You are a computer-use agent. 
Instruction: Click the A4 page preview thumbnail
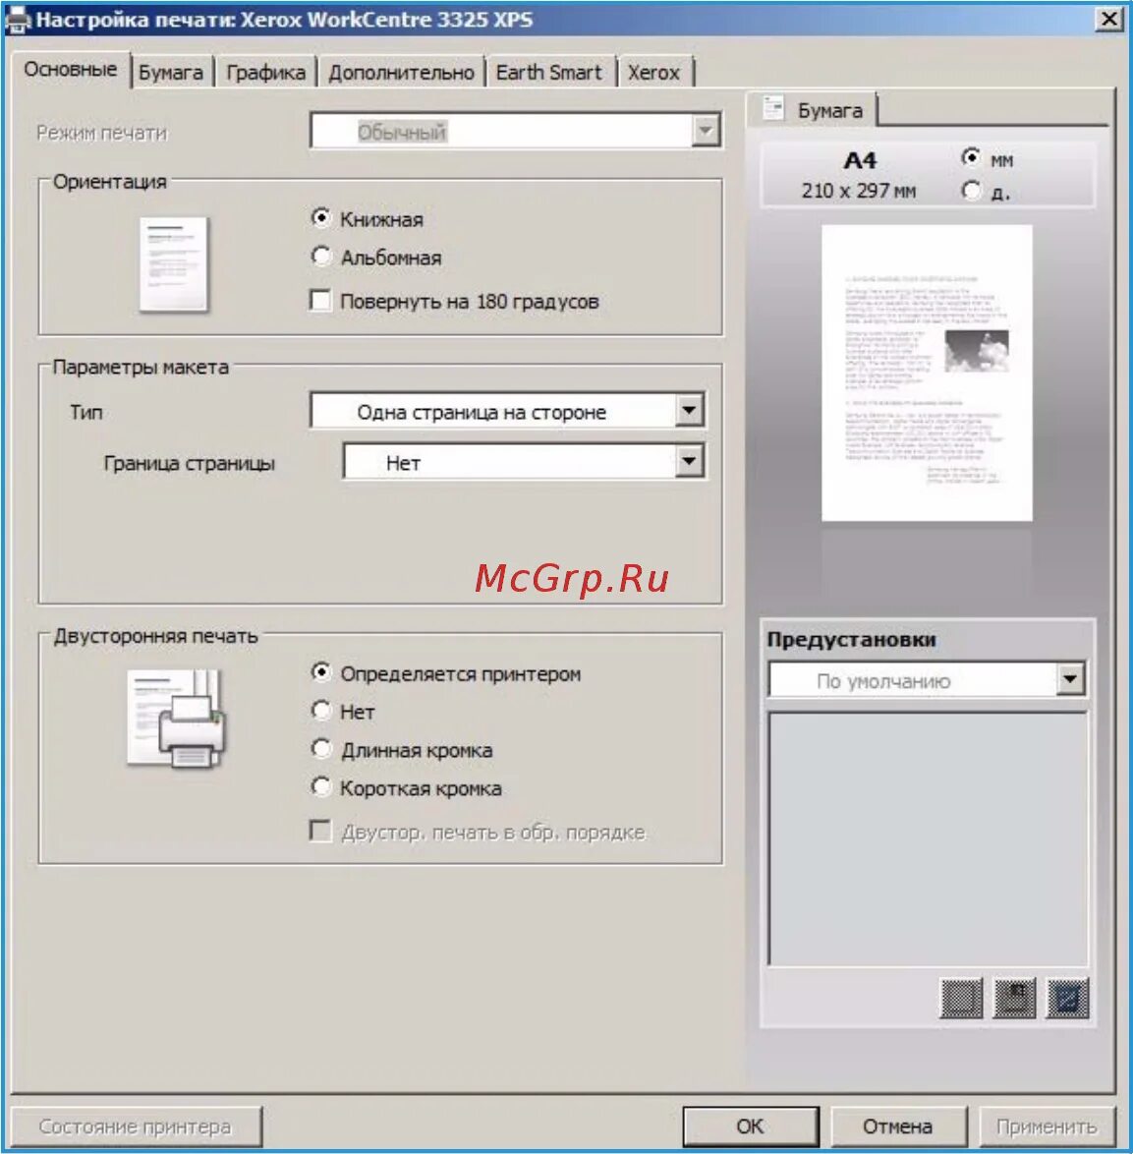(927, 374)
